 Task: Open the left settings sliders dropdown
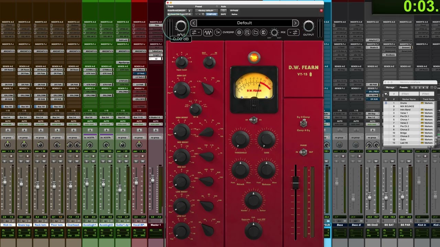click(196, 33)
